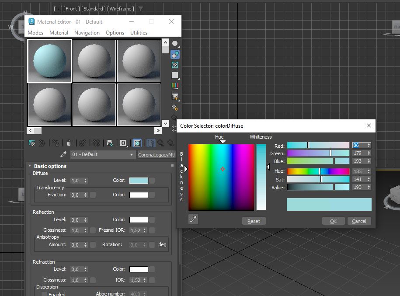Click OK in the Color Selector
The height and width of the screenshot is (296, 400).
333,221
